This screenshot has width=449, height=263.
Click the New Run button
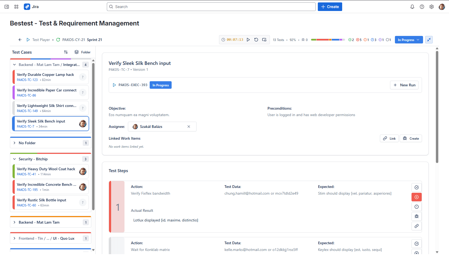click(404, 85)
